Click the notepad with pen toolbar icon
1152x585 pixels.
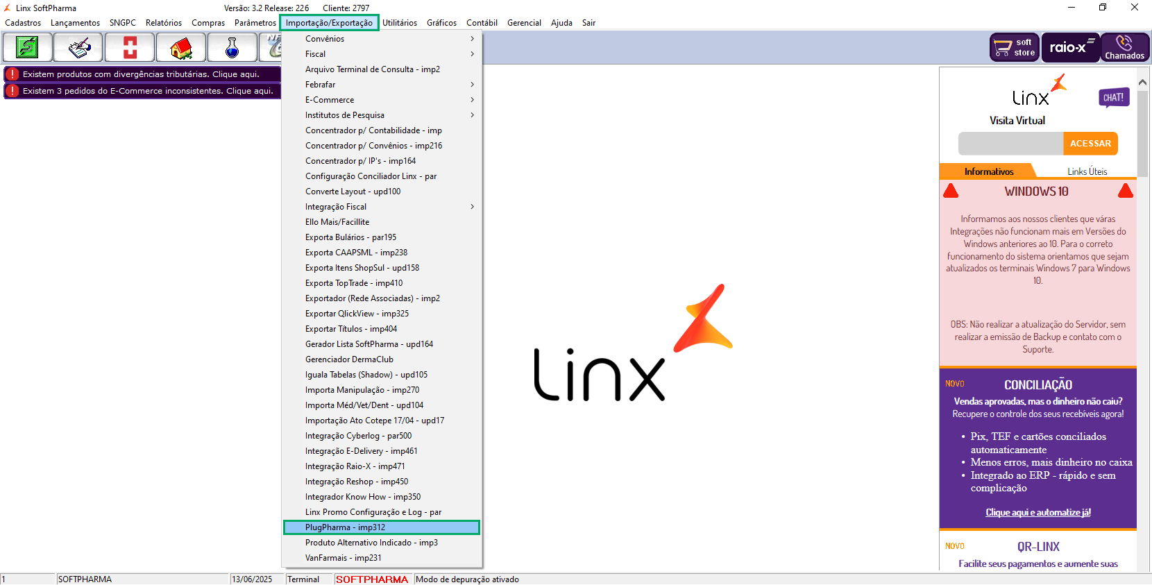pos(78,47)
